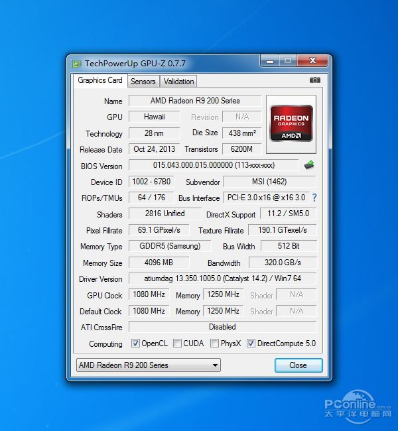Click the Computing label
Screen dimensions: 398x431
(x=105, y=344)
